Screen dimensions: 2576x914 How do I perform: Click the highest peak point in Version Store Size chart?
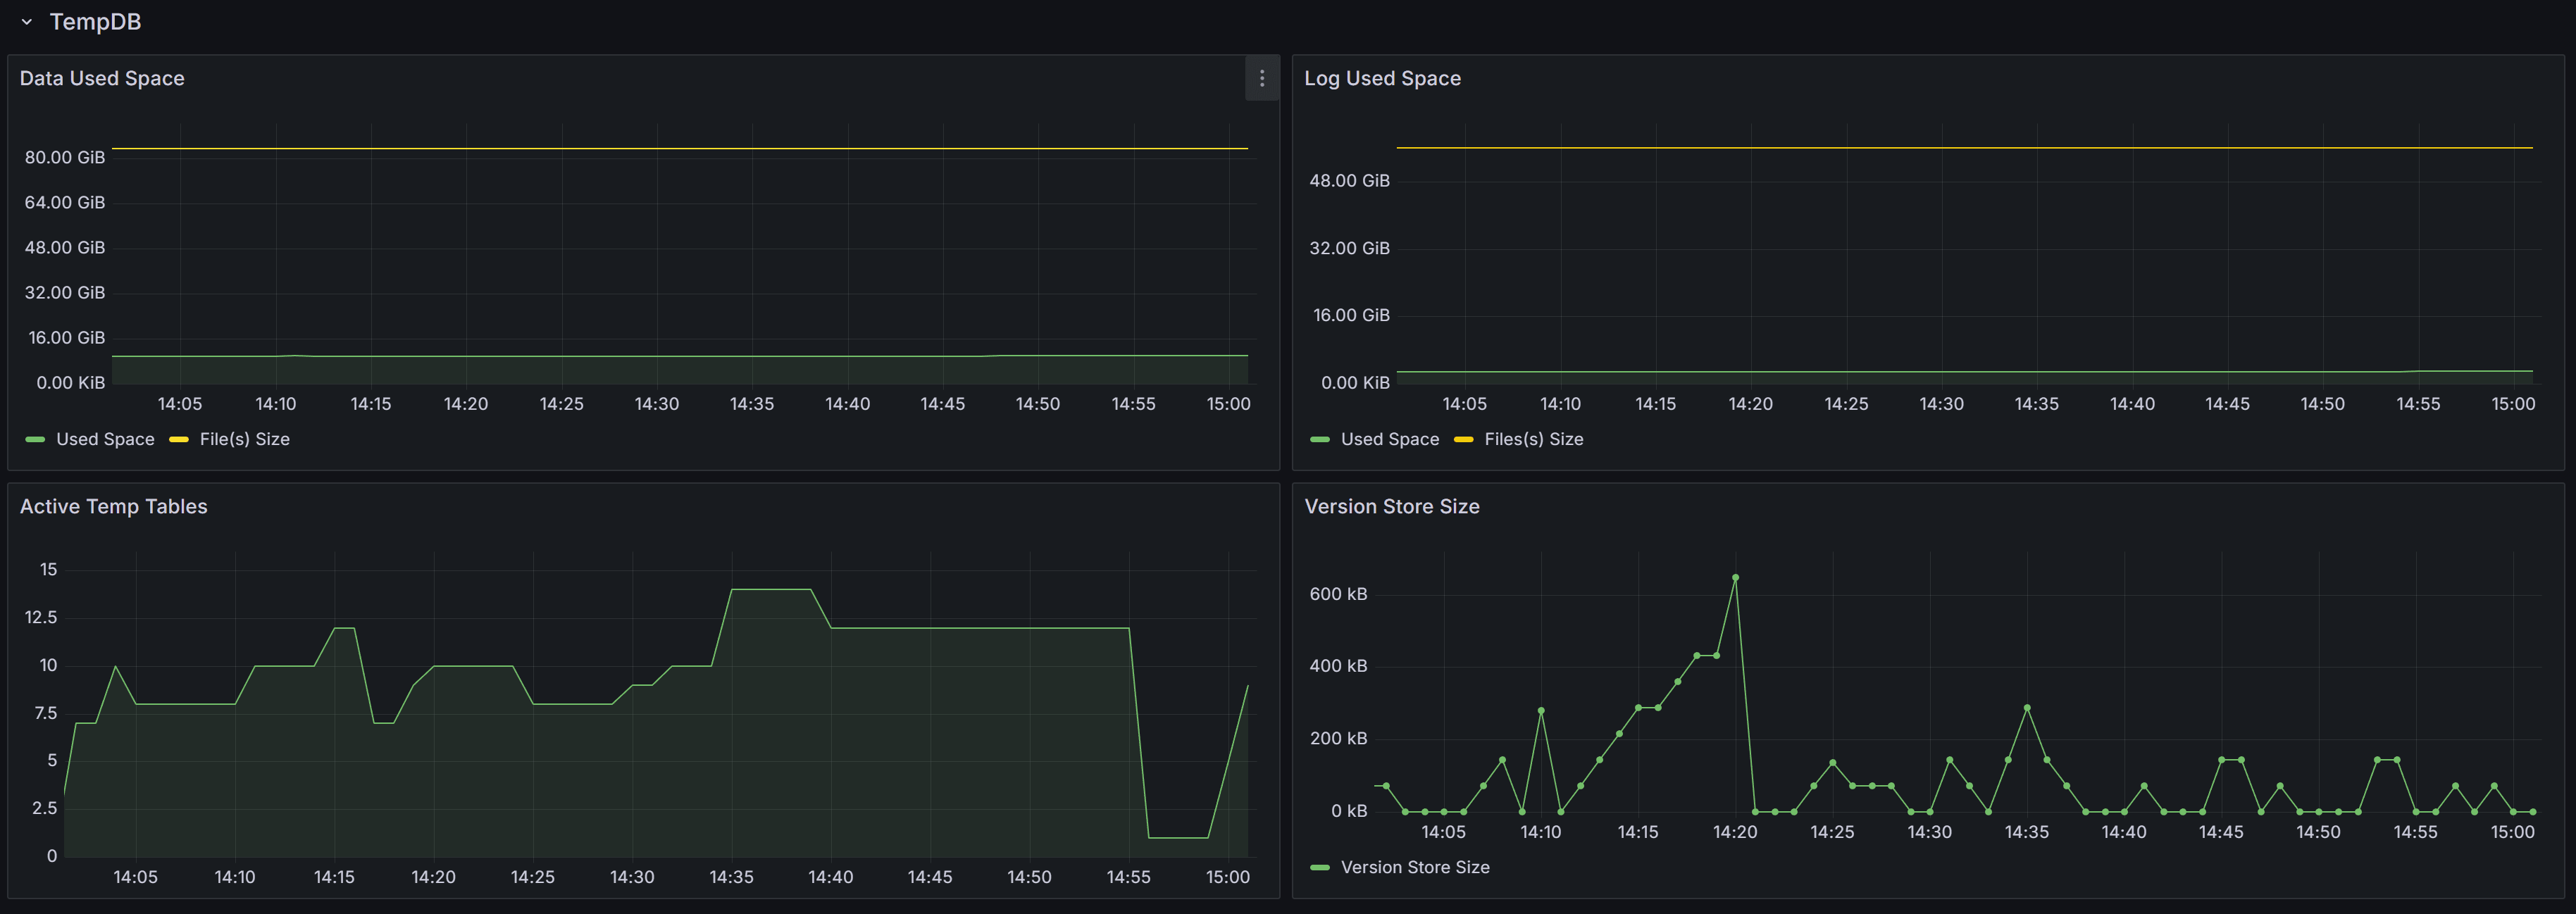[1735, 578]
